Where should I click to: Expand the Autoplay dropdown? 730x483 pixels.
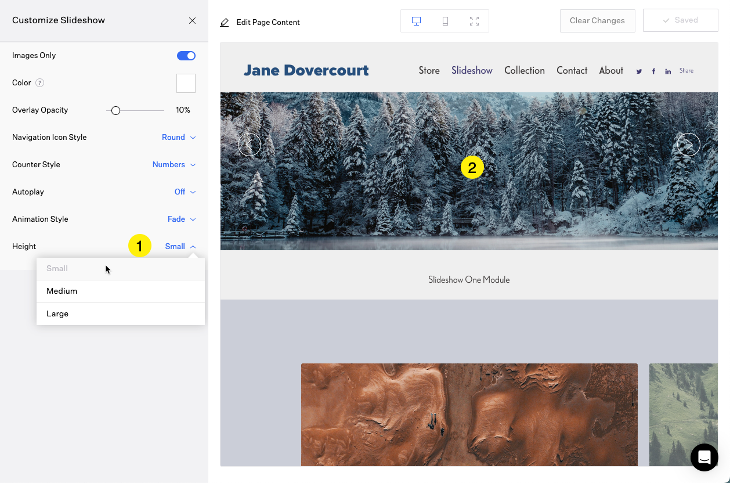185,192
